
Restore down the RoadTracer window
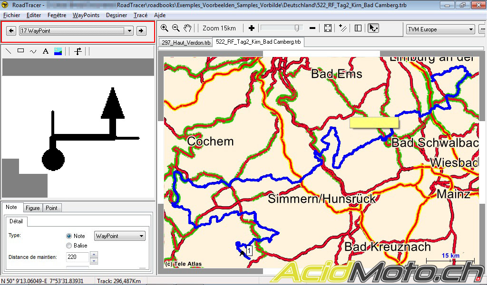pos(462,5)
